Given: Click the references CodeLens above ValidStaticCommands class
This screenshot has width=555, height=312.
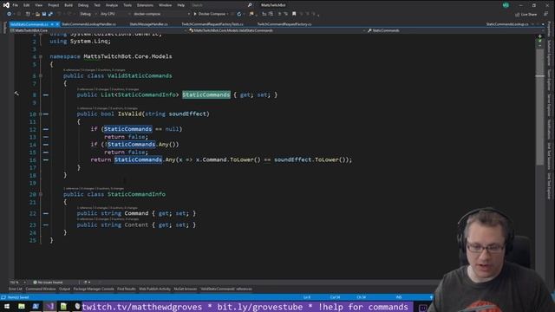Looking at the screenshot, I should (95, 70).
